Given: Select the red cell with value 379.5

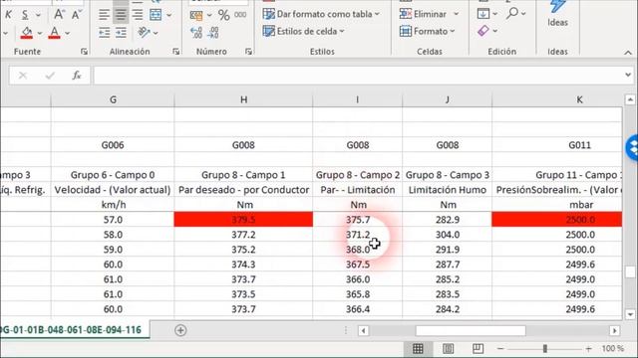Looking at the screenshot, I should point(243,220).
